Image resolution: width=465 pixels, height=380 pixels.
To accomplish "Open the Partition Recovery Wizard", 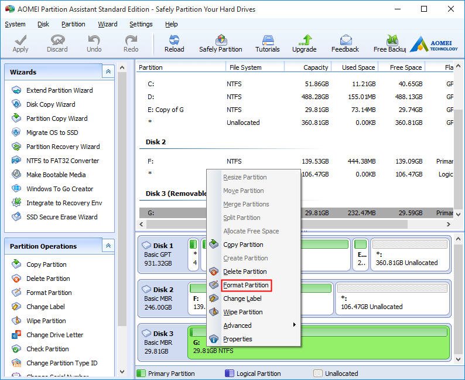I will point(56,147).
